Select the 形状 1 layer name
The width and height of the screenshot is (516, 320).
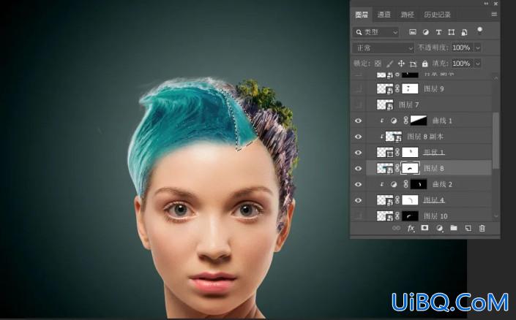(x=434, y=153)
